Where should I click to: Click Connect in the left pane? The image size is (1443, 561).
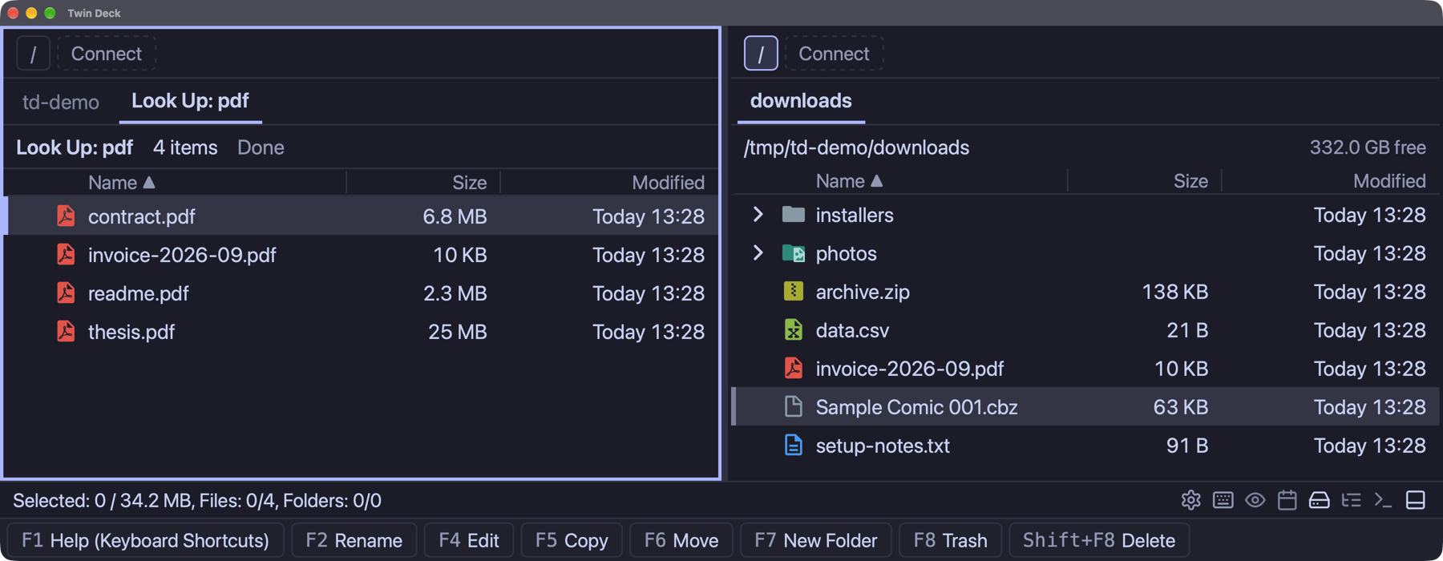pyautogui.click(x=107, y=54)
